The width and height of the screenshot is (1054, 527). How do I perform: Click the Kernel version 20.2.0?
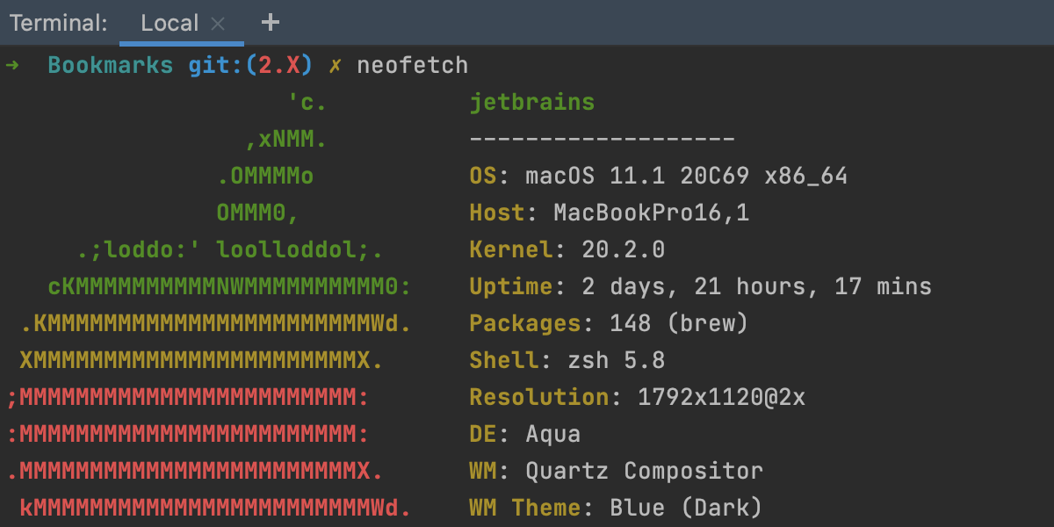[623, 250]
